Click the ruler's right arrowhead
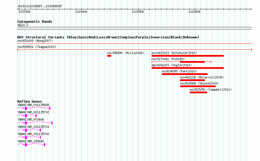This screenshot has width=260, height=161. point(251,9)
